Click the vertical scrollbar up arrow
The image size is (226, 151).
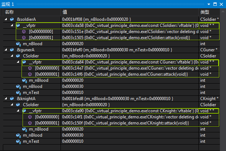tap(223, 11)
